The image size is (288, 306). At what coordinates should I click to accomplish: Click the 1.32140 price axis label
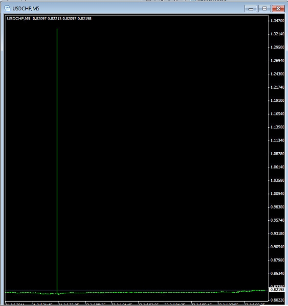[x=277, y=34]
